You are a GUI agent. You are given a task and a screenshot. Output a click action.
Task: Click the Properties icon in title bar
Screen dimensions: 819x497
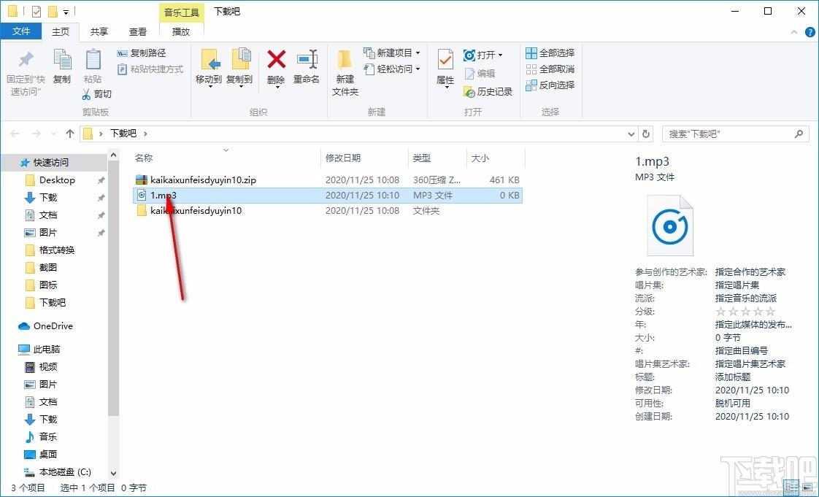[36, 11]
